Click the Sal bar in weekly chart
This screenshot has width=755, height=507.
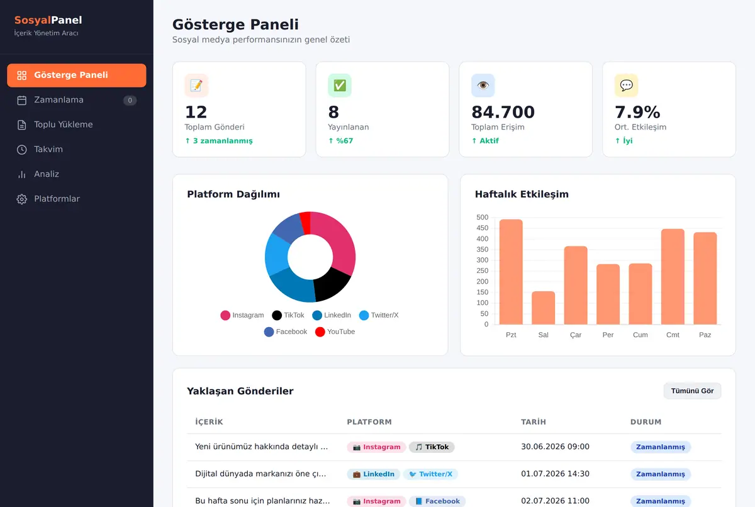(x=544, y=308)
